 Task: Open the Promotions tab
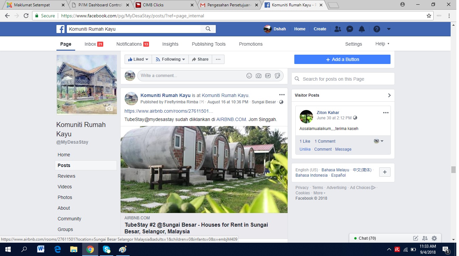tap(251, 44)
